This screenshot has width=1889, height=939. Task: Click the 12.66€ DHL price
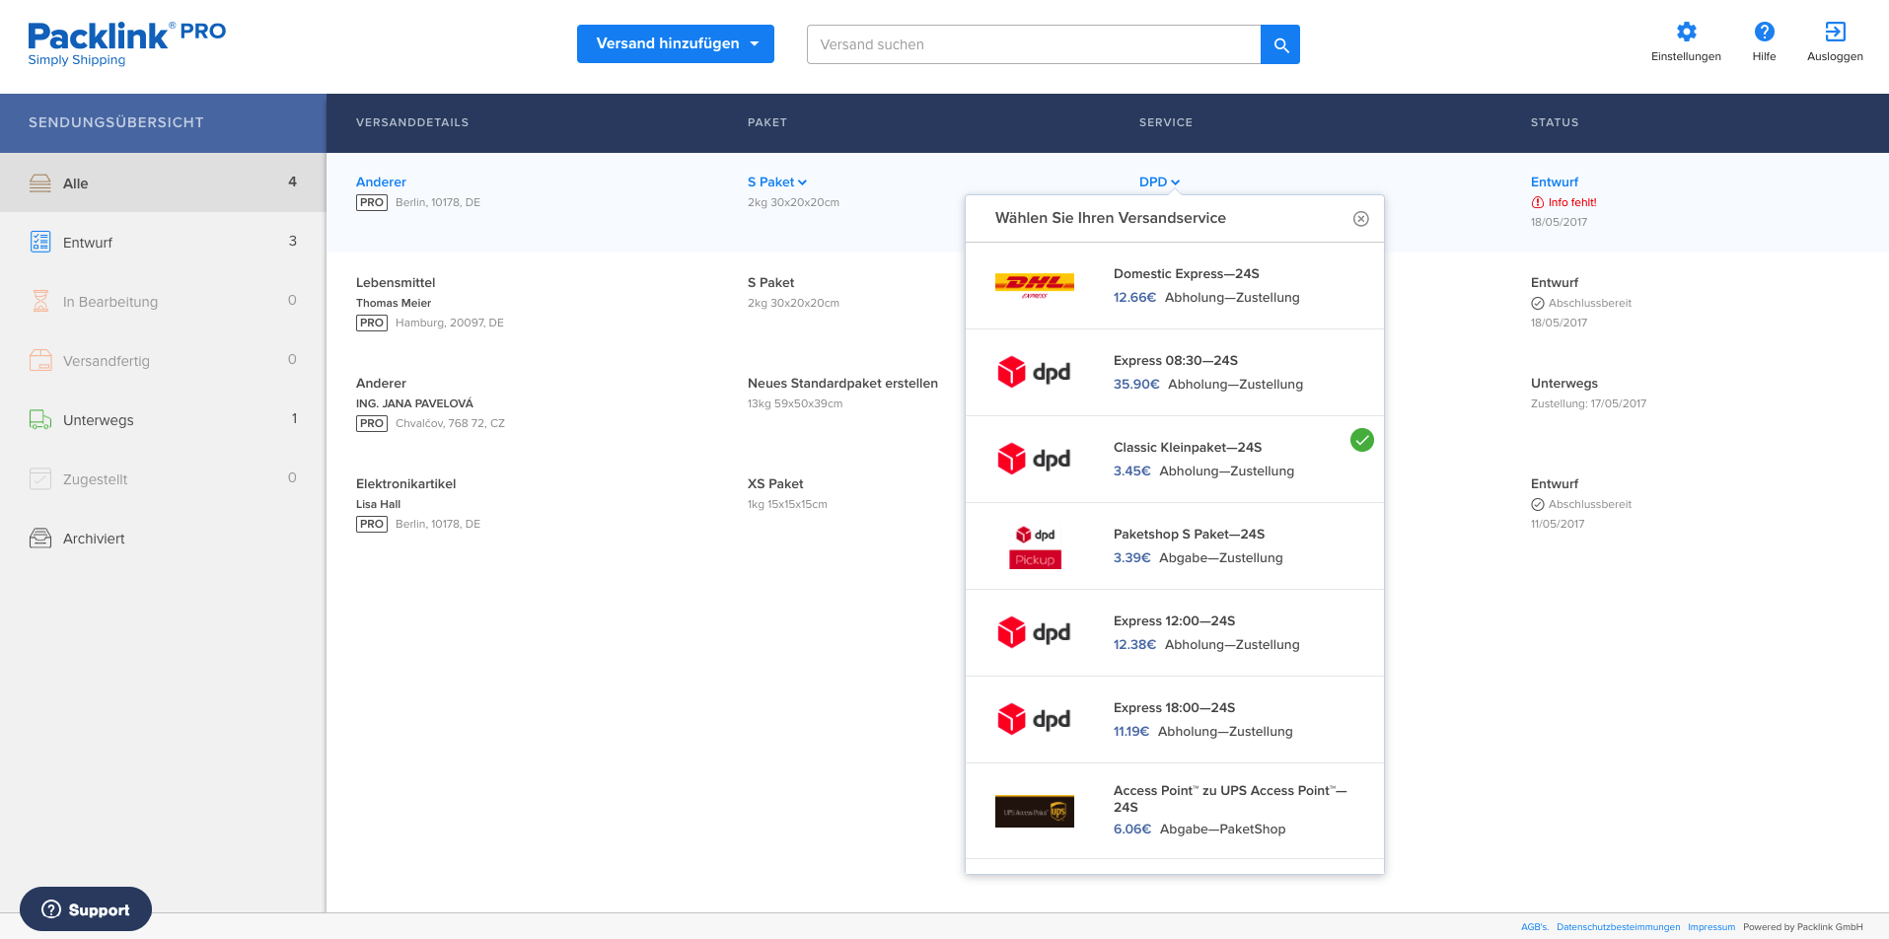1134,297
